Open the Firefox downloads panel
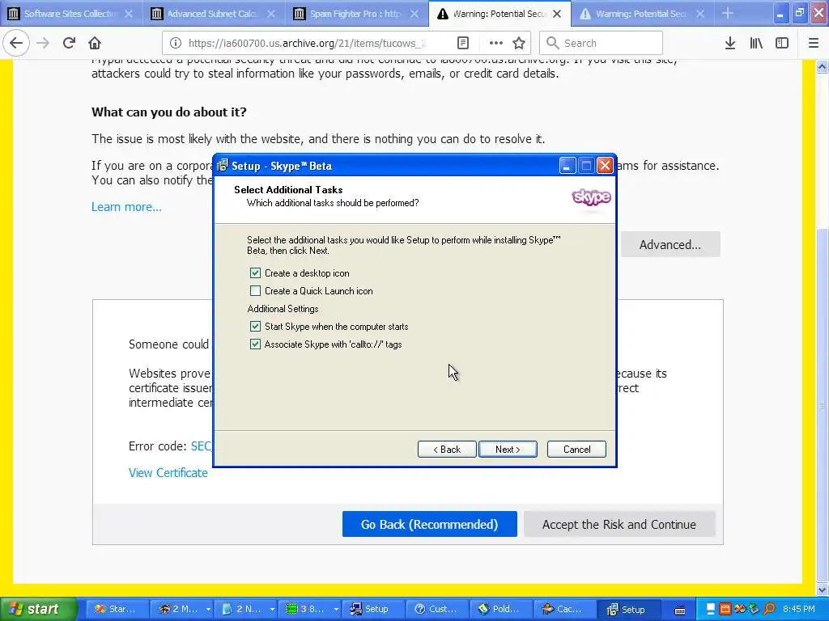Screen dimensions: 829x621 coord(730,44)
